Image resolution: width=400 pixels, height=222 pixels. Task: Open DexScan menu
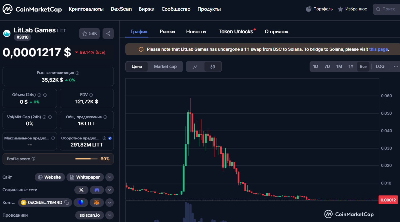tap(121, 9)
